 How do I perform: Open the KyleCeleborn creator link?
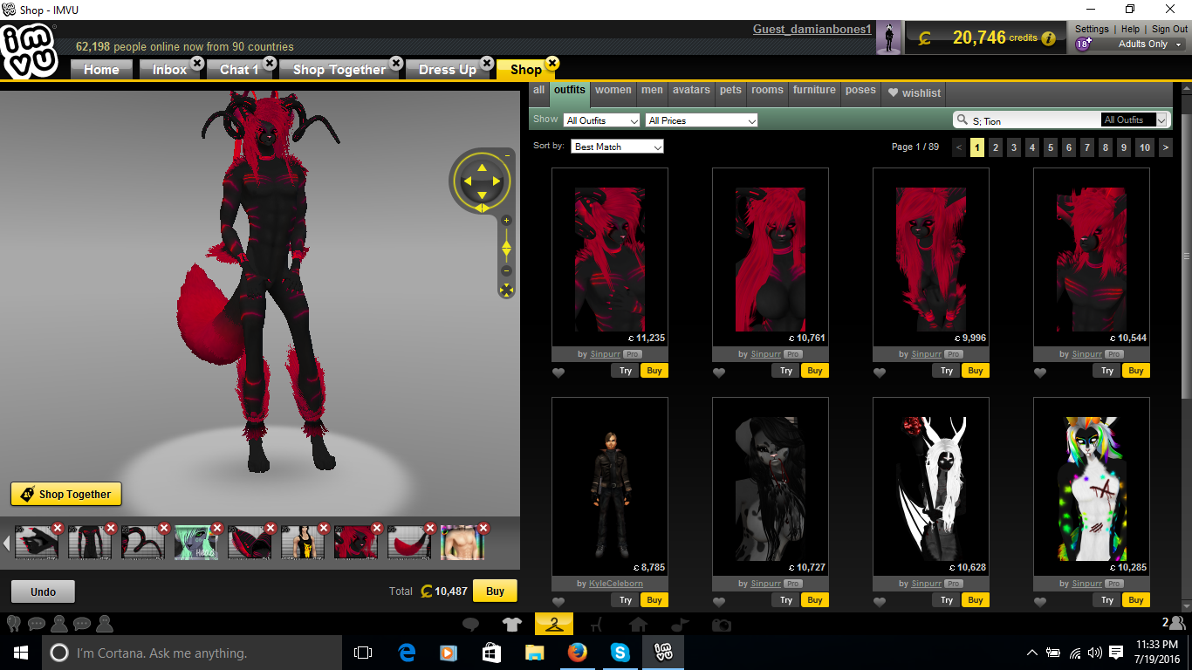click(615, 584)
